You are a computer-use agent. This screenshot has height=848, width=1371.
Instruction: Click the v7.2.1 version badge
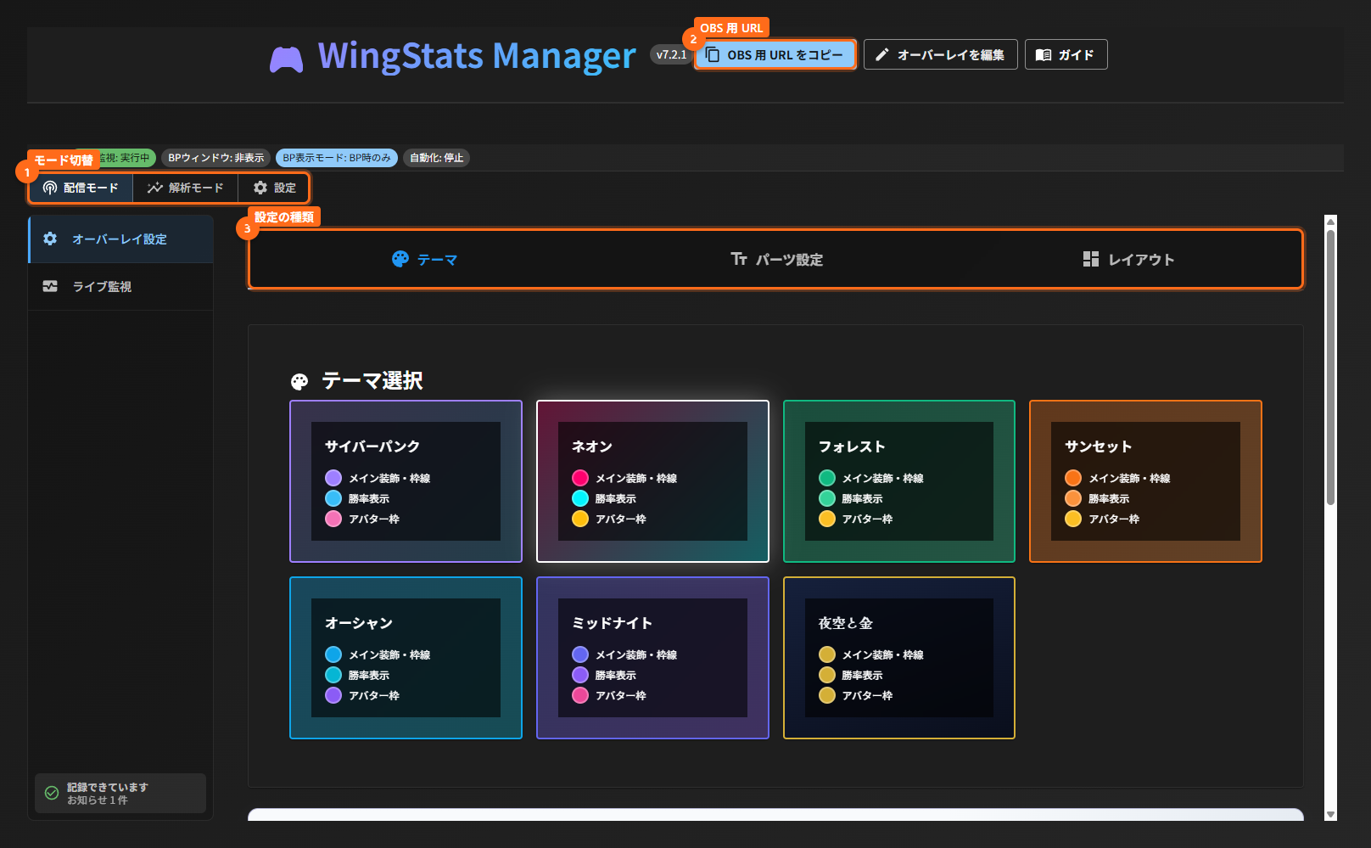(x=671, y=54)
